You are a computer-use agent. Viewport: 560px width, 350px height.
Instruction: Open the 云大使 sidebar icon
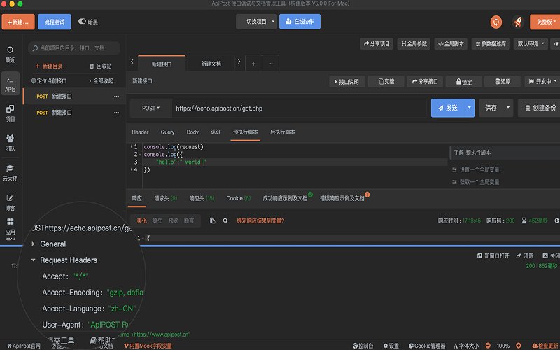10,172
